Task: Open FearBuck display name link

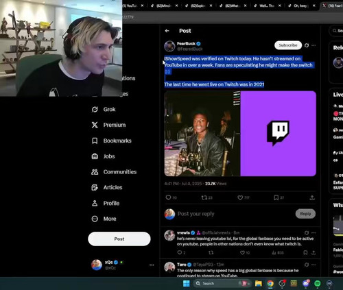Action: 186,44
